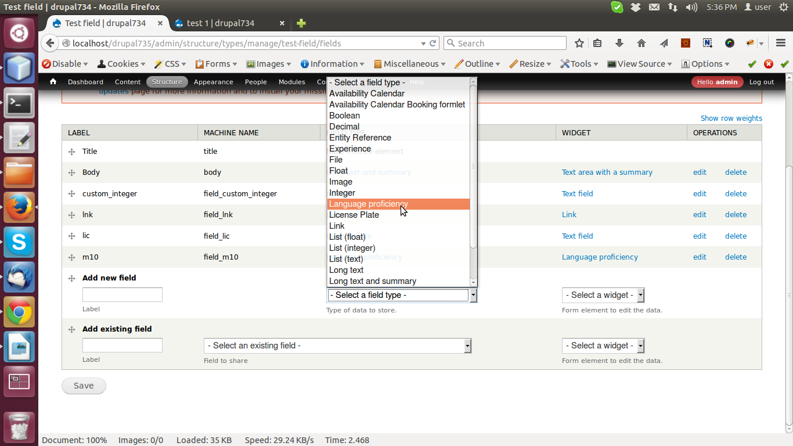
Task: Click the Drupal home icon in admin bar
Action: [x=53, y=82]
